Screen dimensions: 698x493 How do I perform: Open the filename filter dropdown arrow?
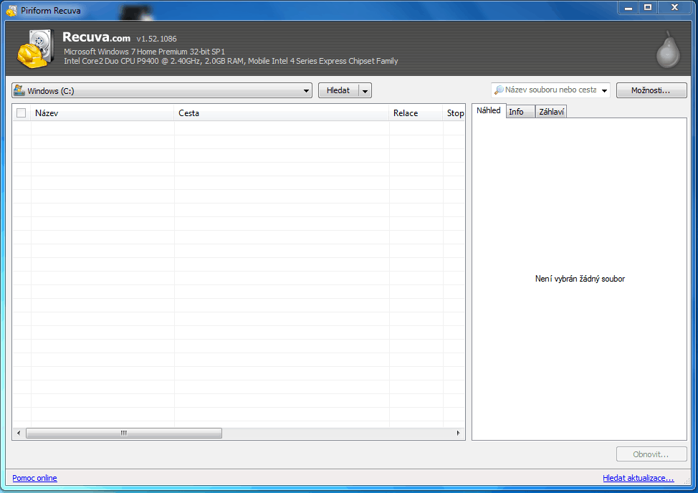point(604,90)
